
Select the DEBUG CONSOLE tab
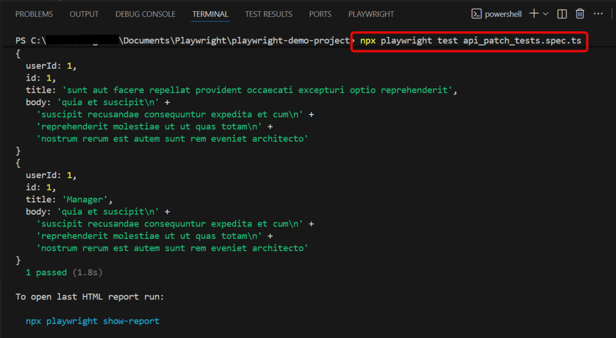(x=145, y=14)
